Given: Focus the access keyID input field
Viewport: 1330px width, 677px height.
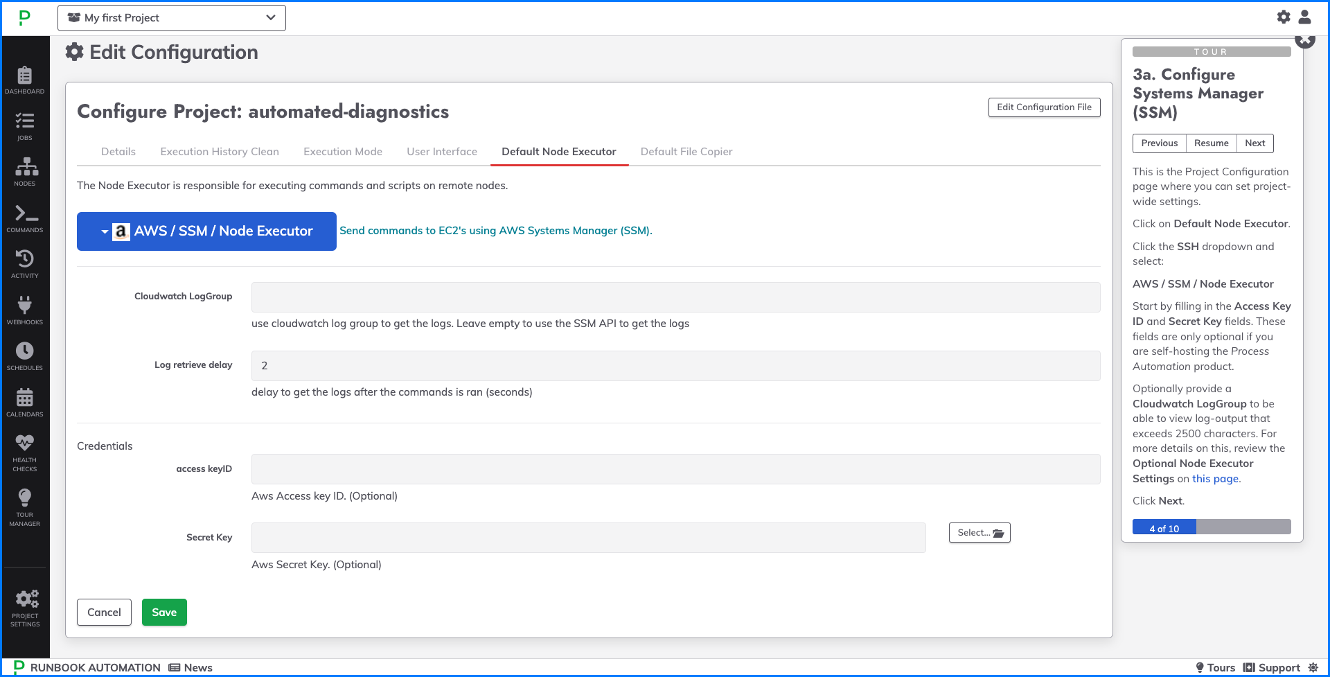Looking at the screenshot, I should [675, 469].
